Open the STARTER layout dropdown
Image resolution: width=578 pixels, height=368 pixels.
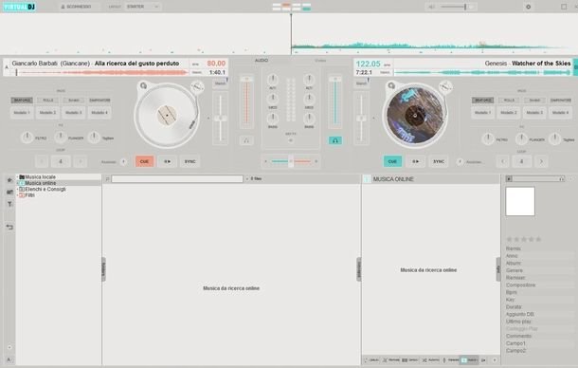(142, 7)
